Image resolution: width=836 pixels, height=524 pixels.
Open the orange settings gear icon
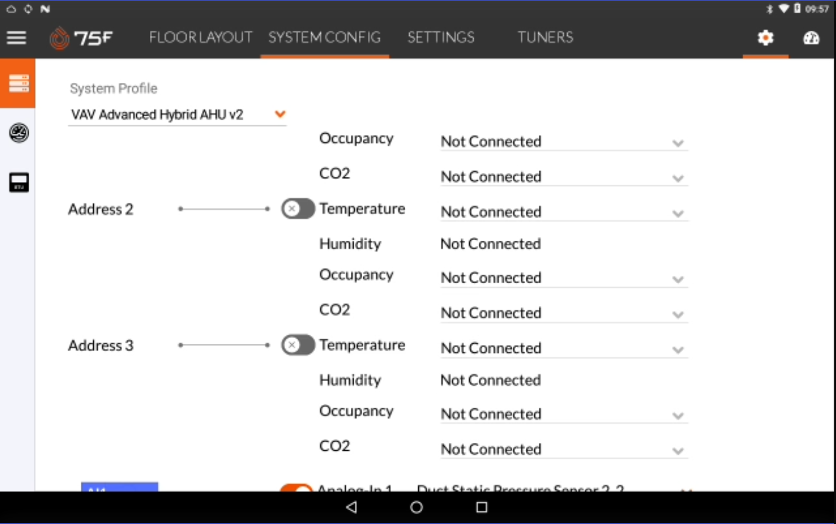tap(766, 38)
